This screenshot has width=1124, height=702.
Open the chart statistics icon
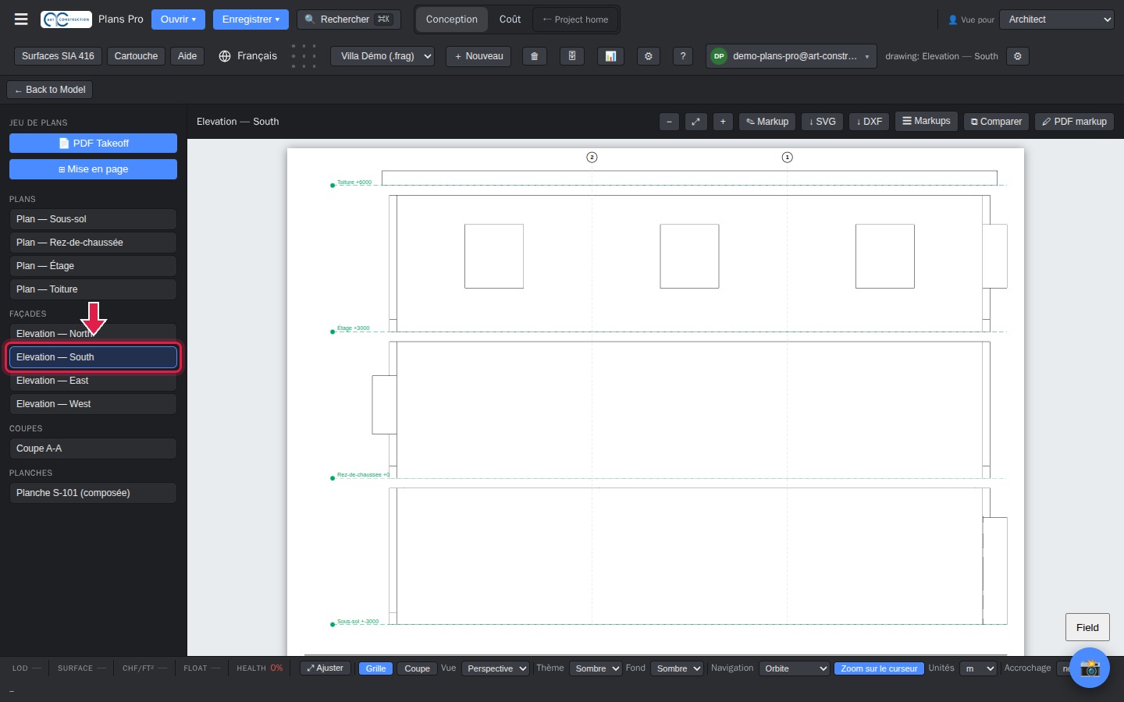pyautogui.click(x=610, y=56)
